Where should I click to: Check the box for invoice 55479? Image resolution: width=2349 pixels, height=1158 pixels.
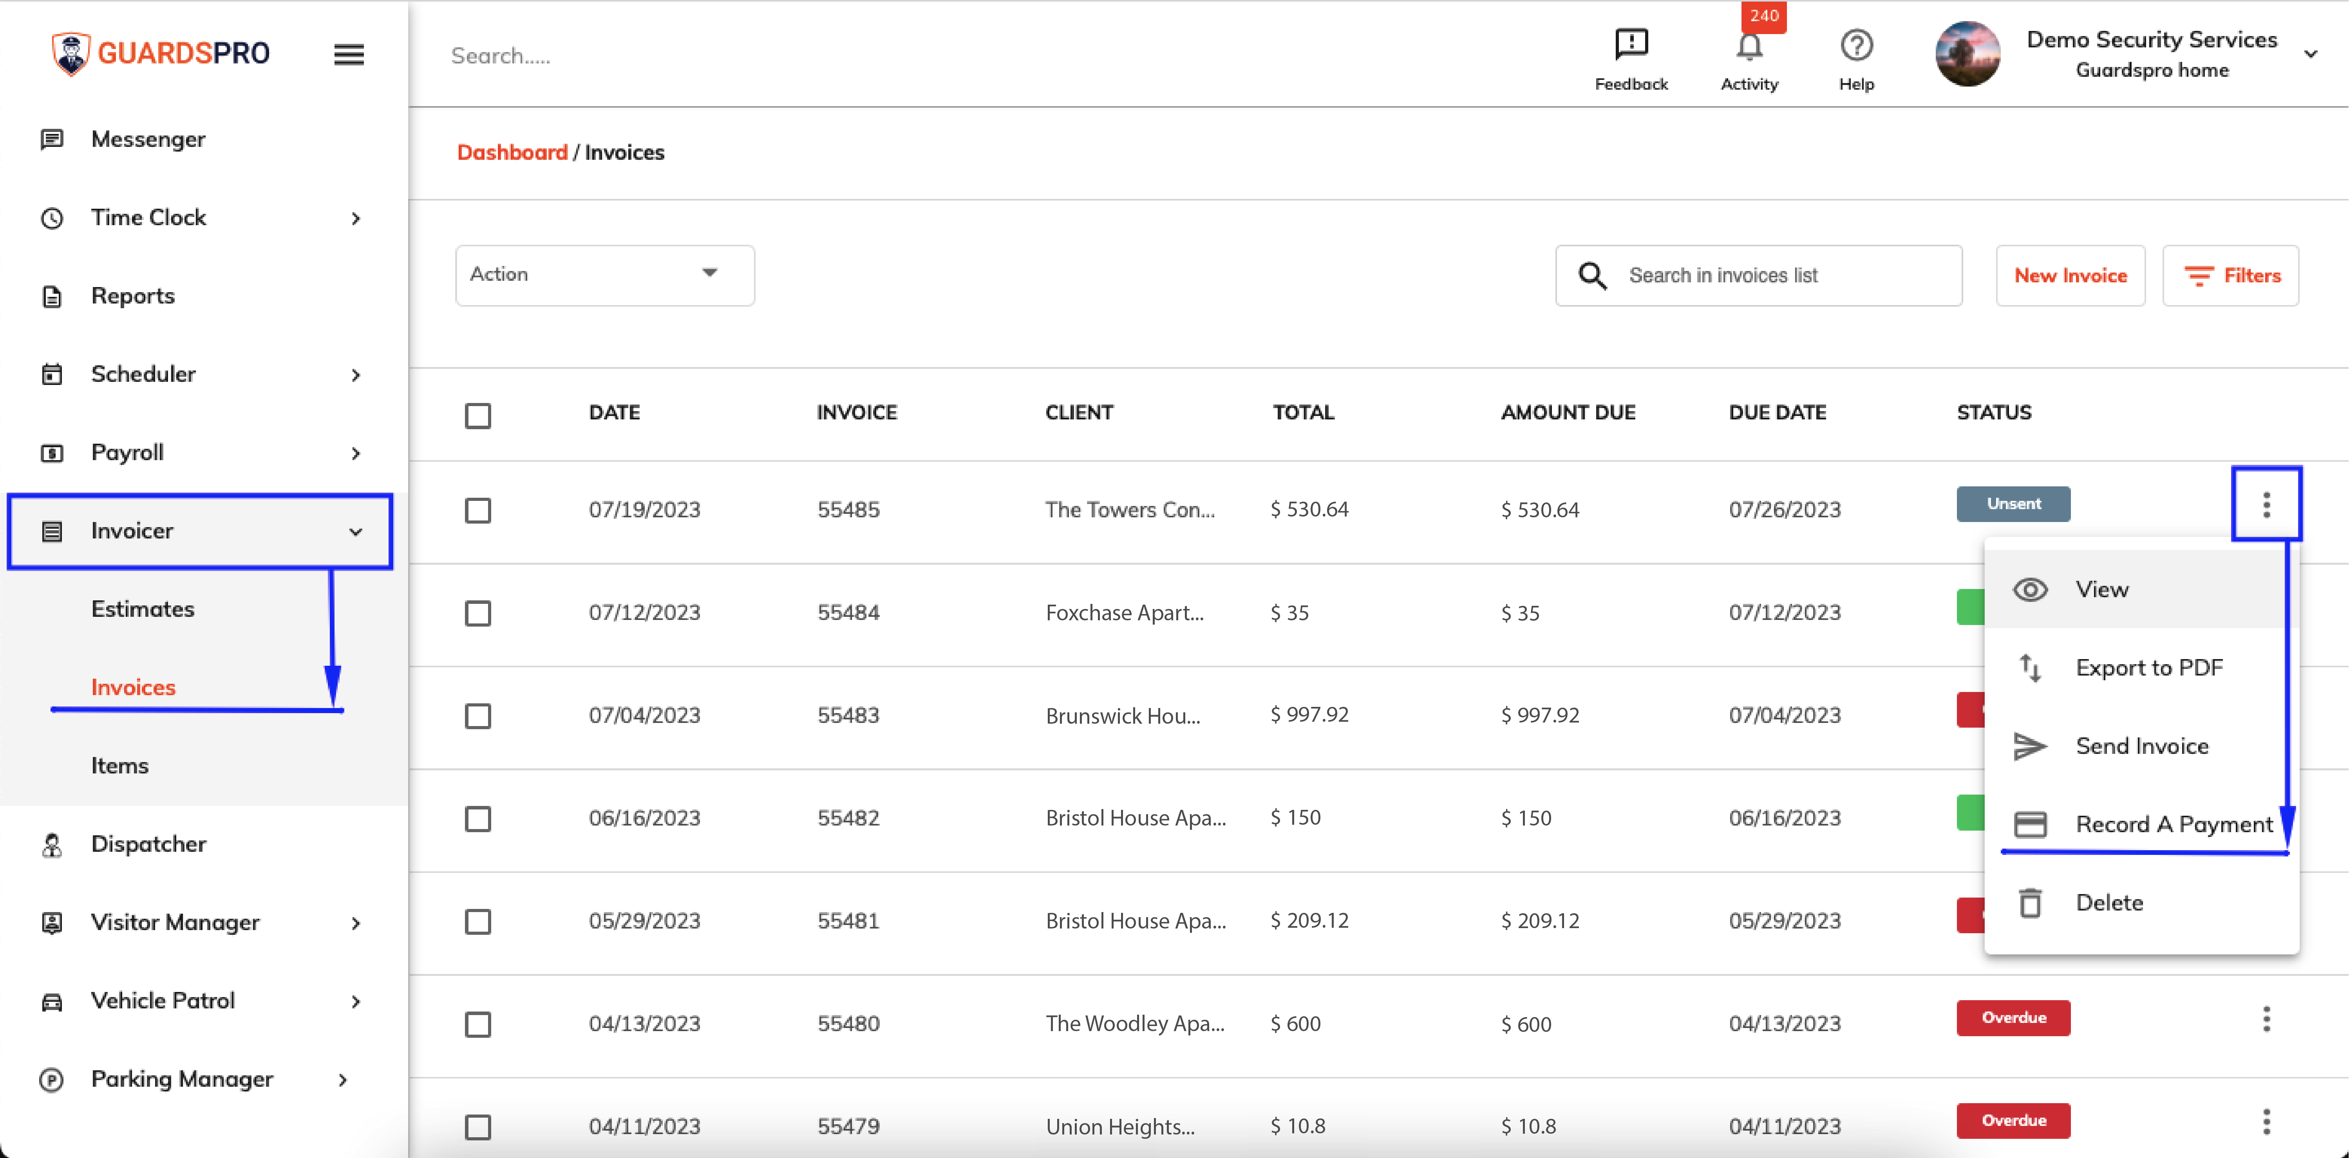(478, 1128)
